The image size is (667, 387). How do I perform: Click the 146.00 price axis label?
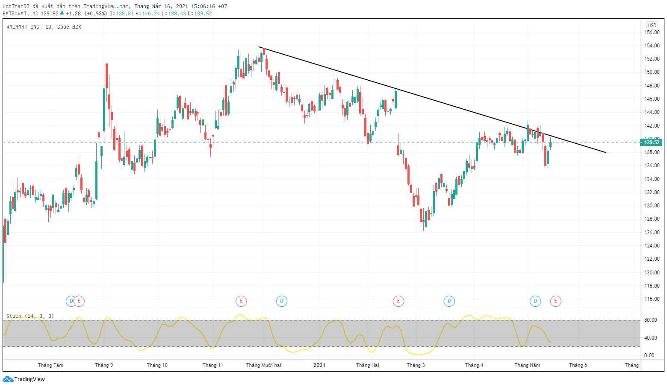coord(652,99)
